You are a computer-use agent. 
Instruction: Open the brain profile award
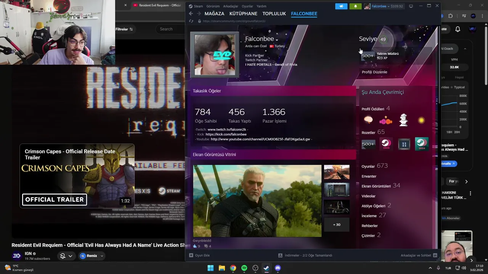point(368,120)
